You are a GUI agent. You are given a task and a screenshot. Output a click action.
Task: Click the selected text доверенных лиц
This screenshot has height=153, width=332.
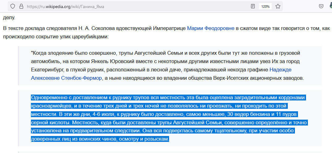pyautogui.click(x=45, y=139)
